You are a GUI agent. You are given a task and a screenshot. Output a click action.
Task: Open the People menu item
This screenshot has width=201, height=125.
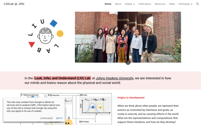click(128, 4)
